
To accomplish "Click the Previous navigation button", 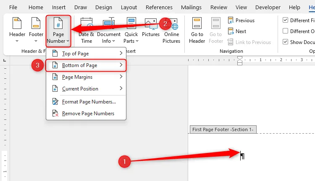I will (x=241, y=20).
